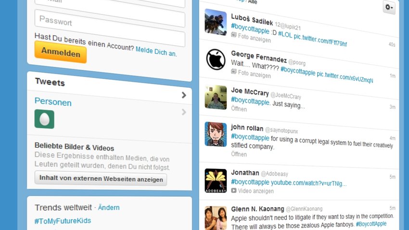This screenshot has width=409, height=230.
Task: Click the 'Beliebte Bilder & Videos' heading
Action: 74,147
